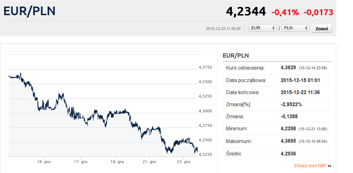Open the EUR base currency dropdown

tap(263, 28)
